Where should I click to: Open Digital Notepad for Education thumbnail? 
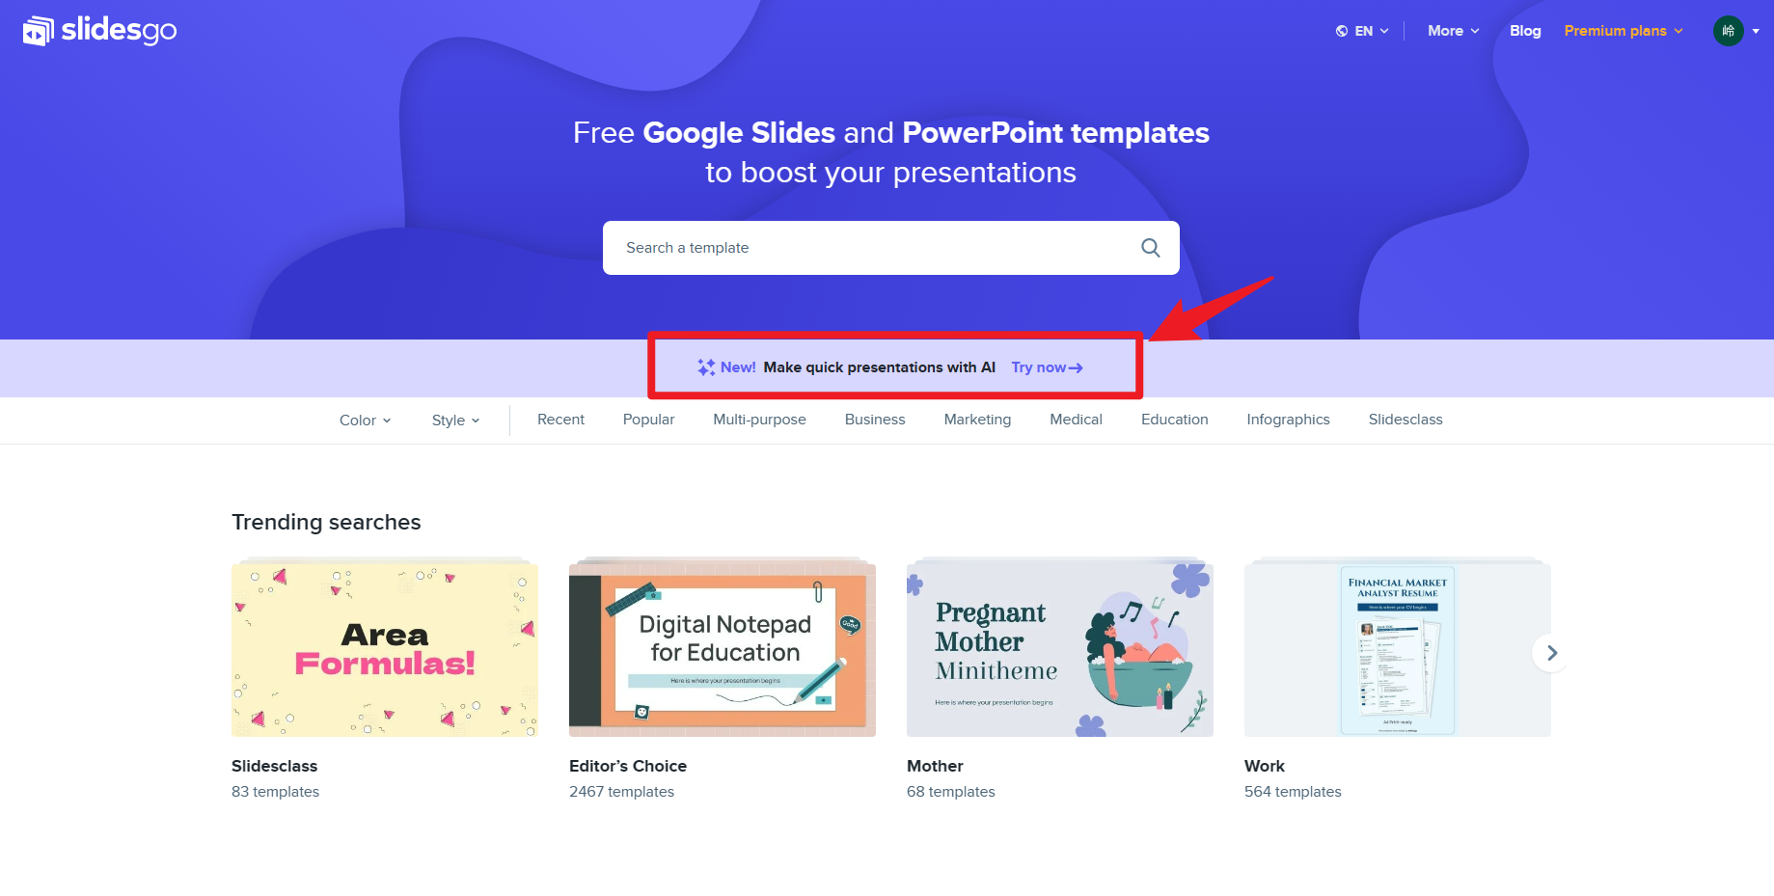tap(723, 650)
